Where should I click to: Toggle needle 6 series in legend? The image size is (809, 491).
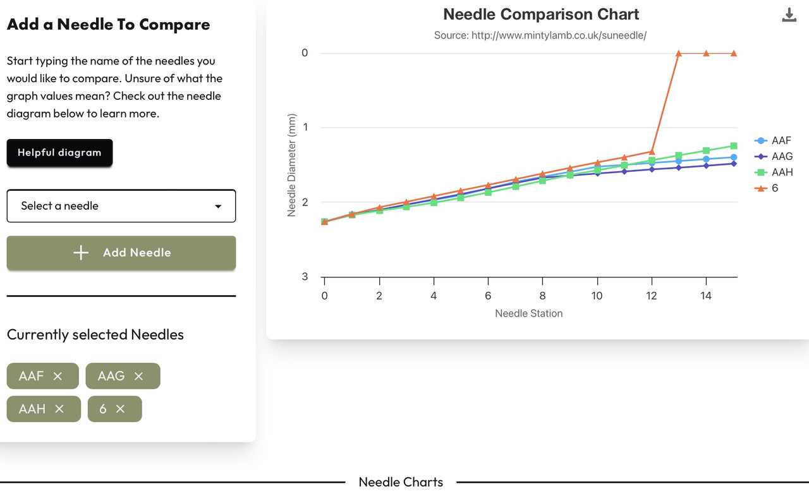[775, 188]
